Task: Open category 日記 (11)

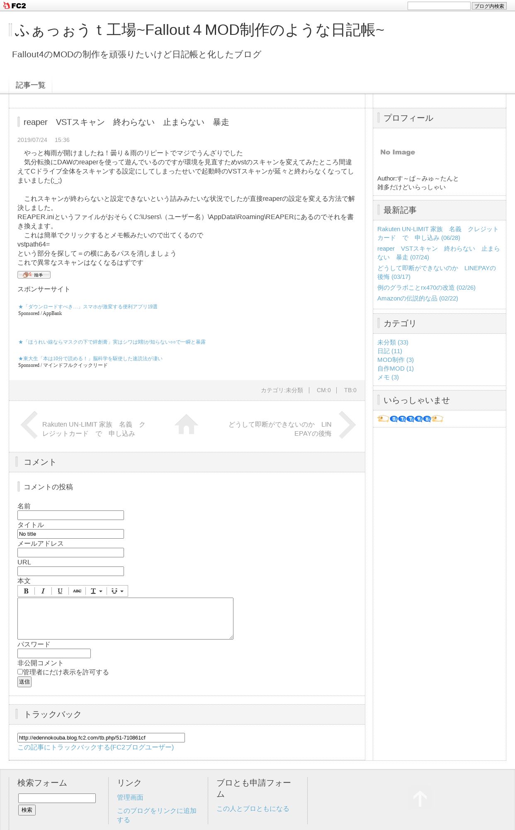Action: coord(390,351)
